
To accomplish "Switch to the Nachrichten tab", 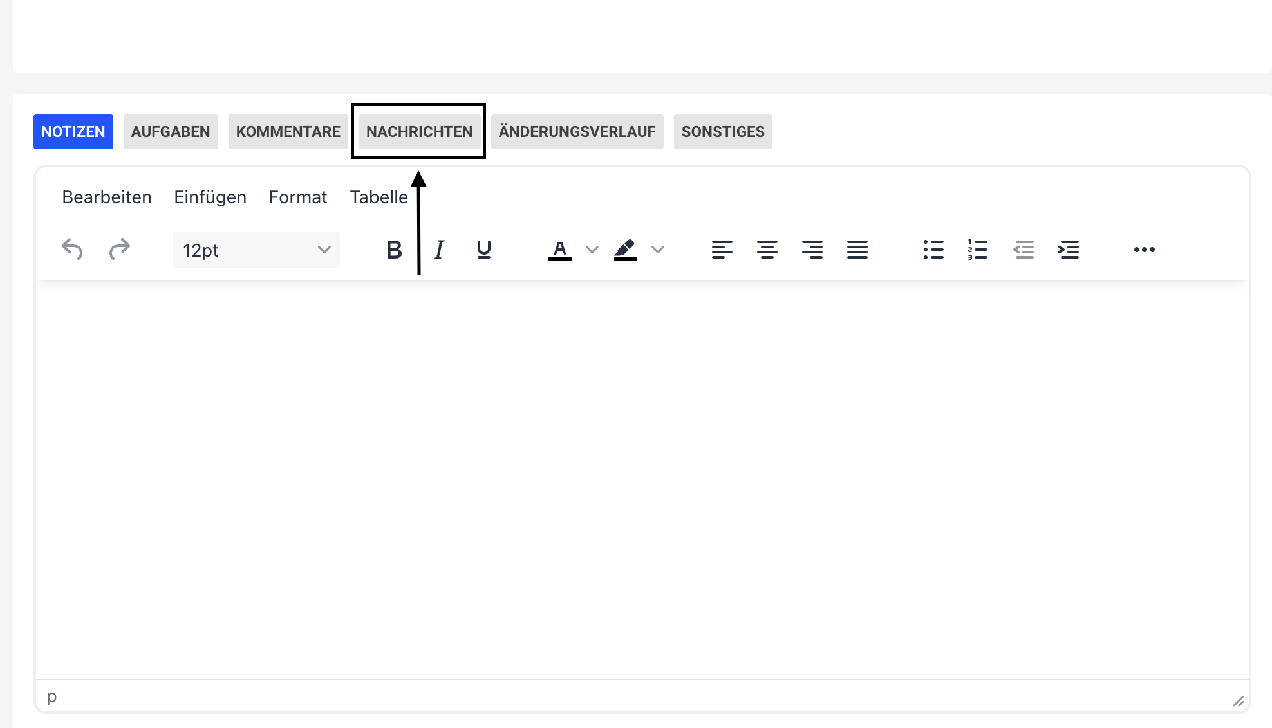I will (x=419, y=132).
